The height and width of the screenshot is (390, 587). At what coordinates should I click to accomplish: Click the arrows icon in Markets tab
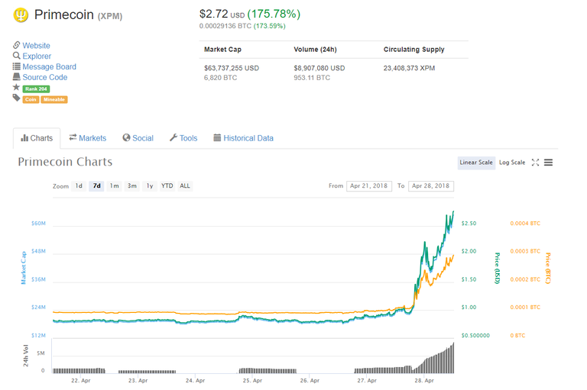(x=73, y=137)
